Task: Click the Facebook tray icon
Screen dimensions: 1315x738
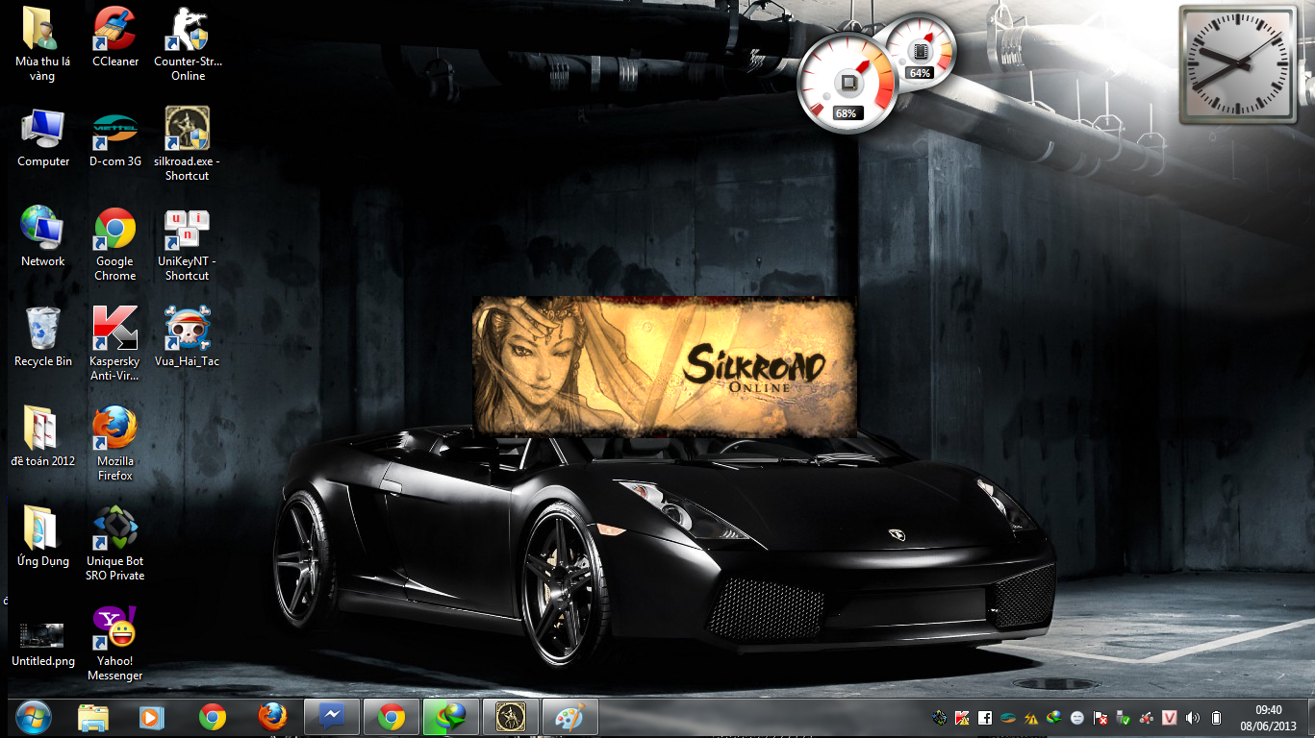Action: point(985,717)
